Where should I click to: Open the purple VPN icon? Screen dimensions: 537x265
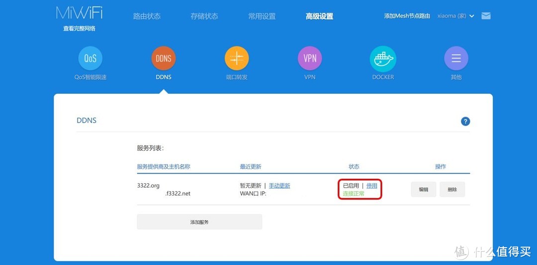(x=310, y=59)
